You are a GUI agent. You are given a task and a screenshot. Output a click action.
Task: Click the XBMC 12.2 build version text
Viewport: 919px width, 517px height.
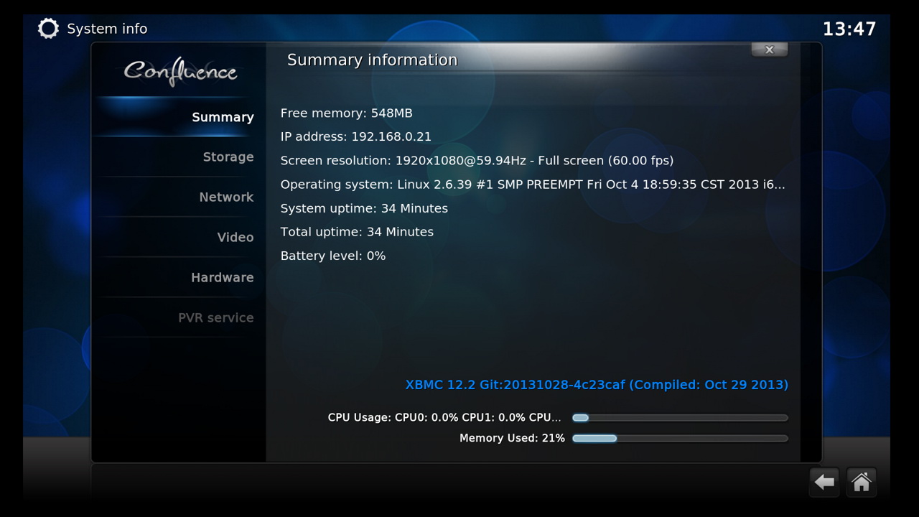click(x=597, y=385)
